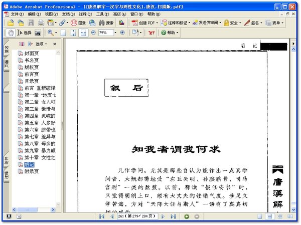The image size is (301, 225).
Task: Open the 注释 menu
Action: point(85,14)
